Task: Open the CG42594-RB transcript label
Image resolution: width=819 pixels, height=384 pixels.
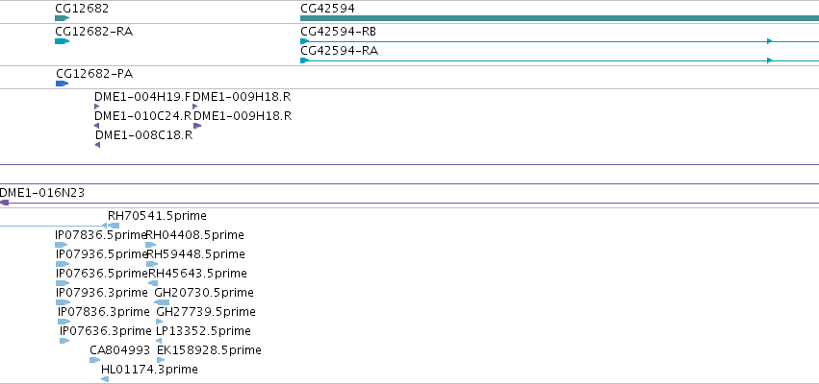Action: [339, 32]
